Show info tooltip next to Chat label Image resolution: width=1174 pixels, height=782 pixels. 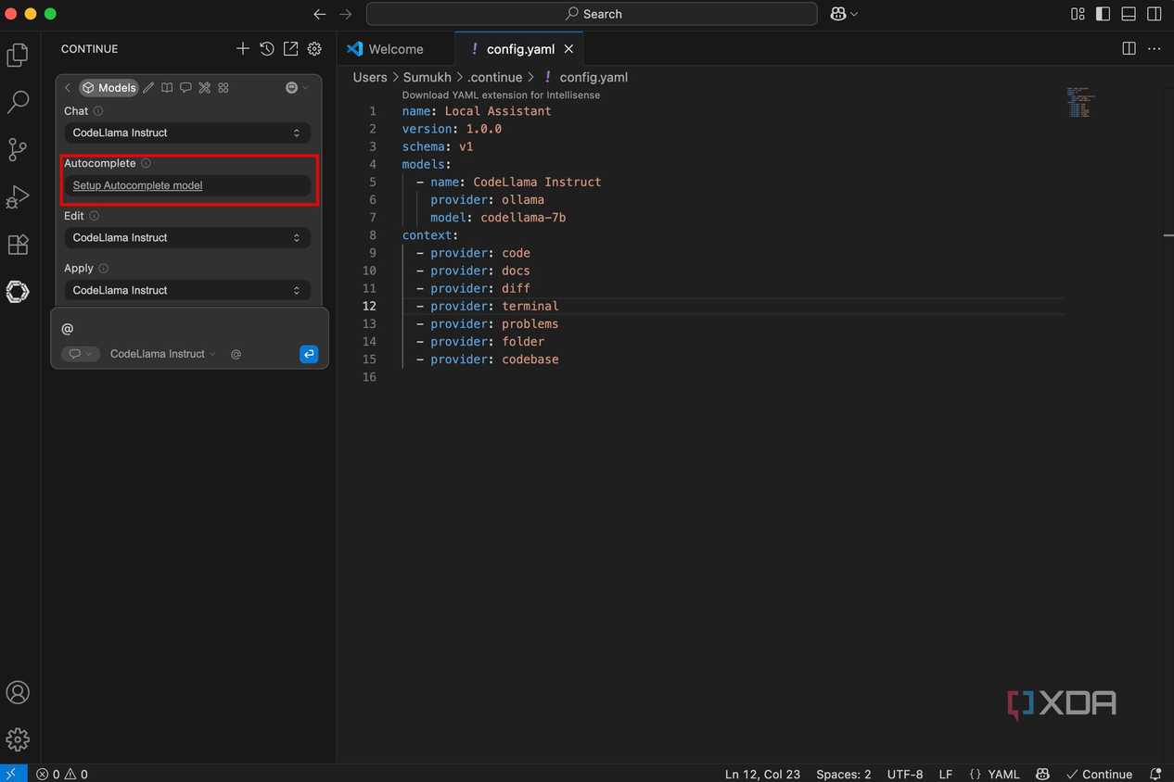98,111
